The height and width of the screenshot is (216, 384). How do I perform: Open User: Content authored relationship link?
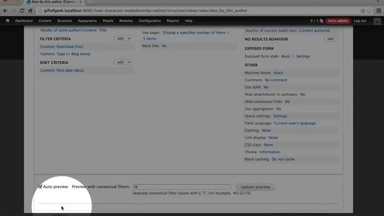pos(287,31)
